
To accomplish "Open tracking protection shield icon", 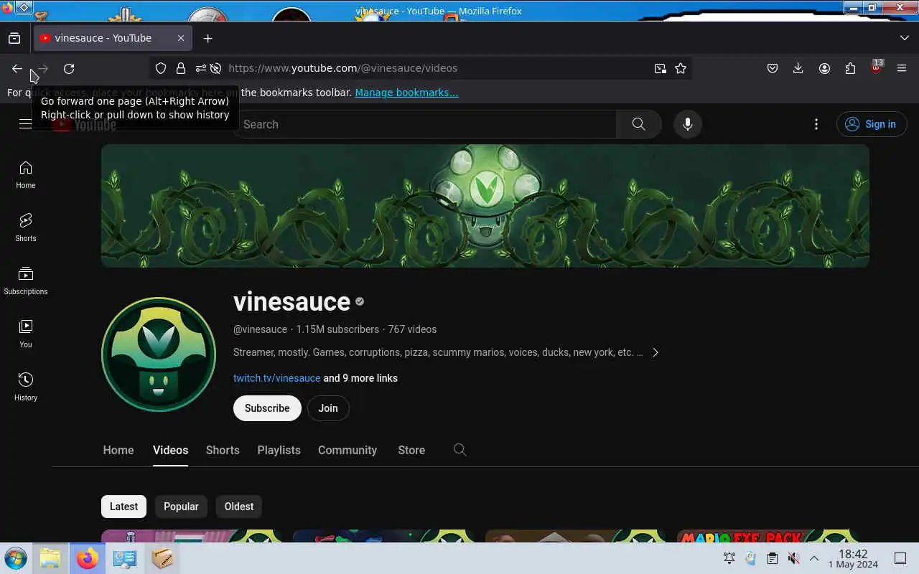I will point(161,68).
